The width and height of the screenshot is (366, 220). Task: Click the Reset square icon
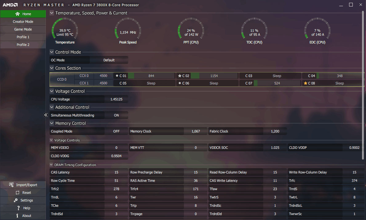pos(18,193)
